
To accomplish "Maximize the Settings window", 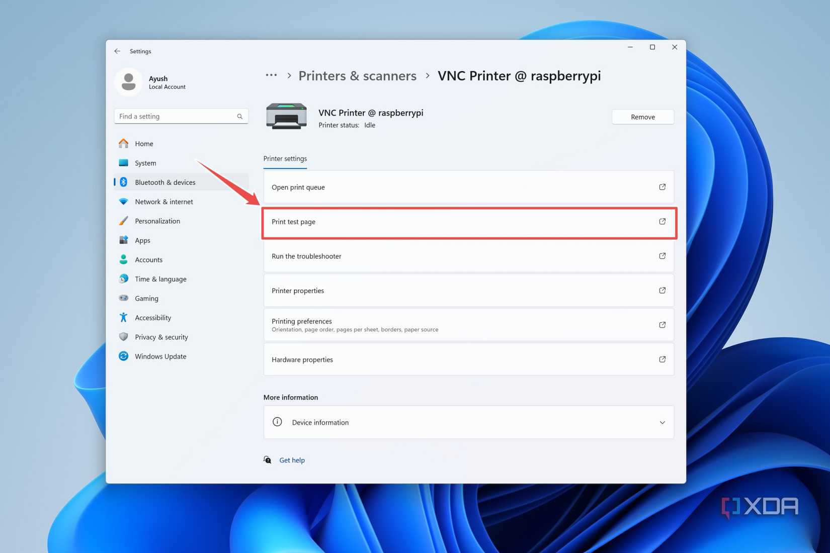I will tap(652, 47).
